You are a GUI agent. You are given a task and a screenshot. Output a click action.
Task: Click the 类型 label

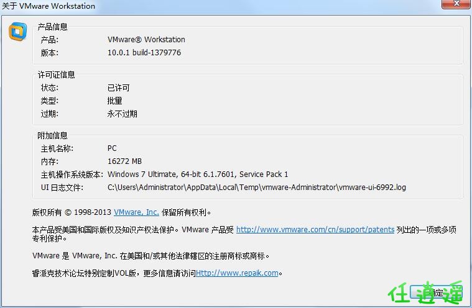50,101
